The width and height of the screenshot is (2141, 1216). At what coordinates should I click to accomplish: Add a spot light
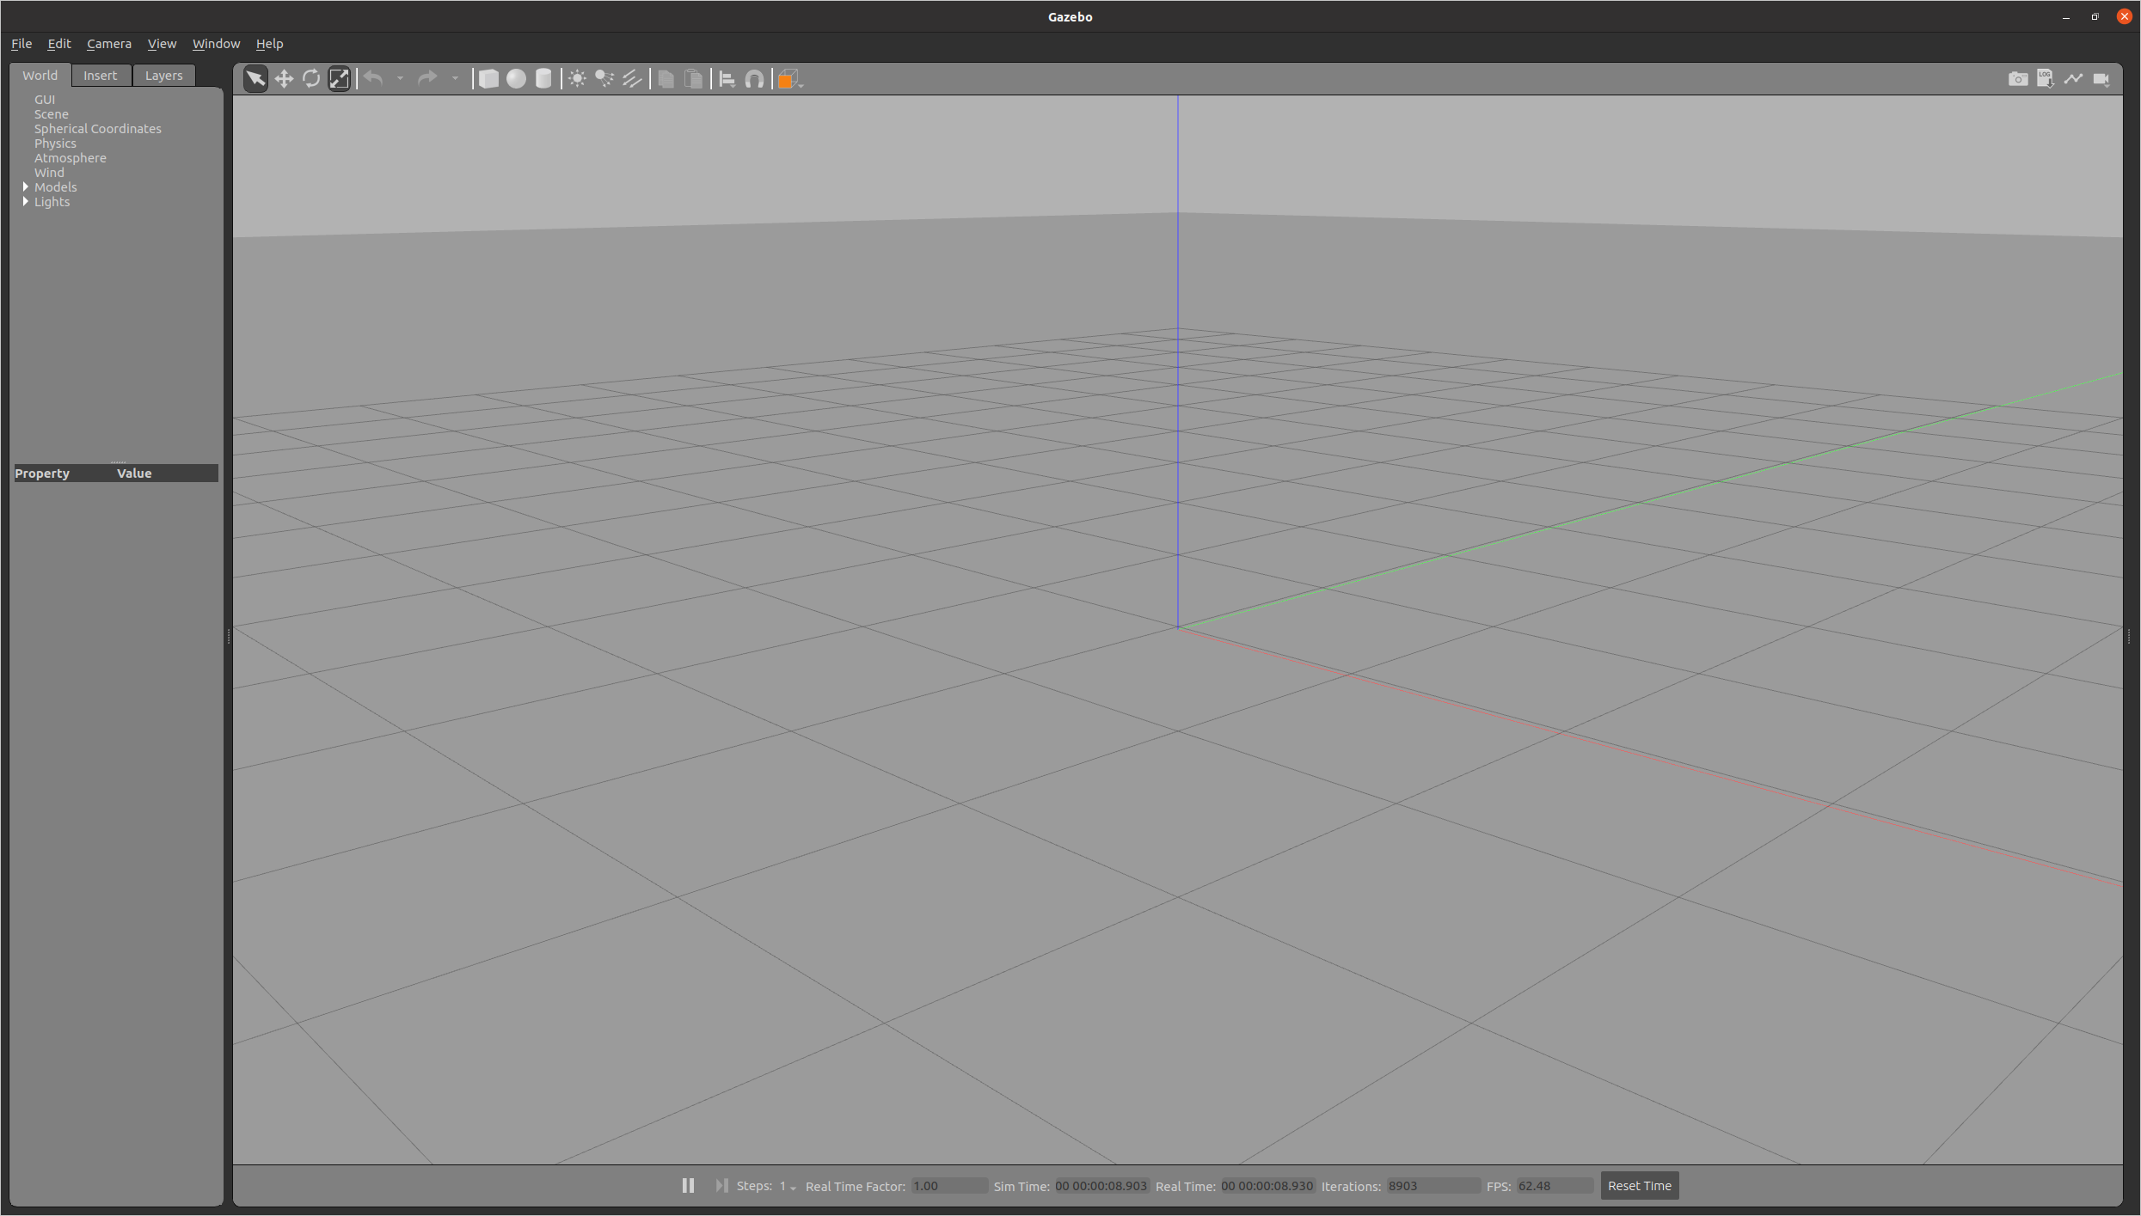point(604,79)
